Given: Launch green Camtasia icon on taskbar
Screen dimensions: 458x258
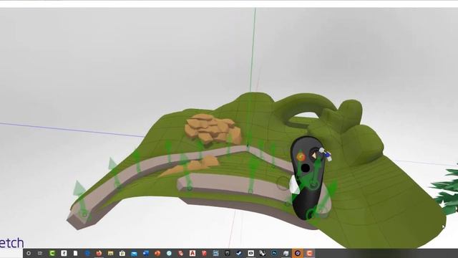Looking at the screenshot, I should tap(52, 253).
